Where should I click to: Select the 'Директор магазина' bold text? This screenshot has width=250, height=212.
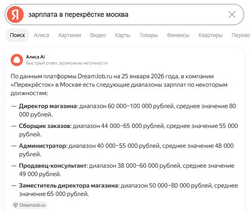tap(48, 106)
